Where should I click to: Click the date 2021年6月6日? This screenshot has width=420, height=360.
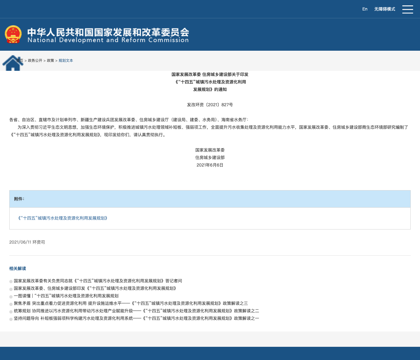[210, 165]
